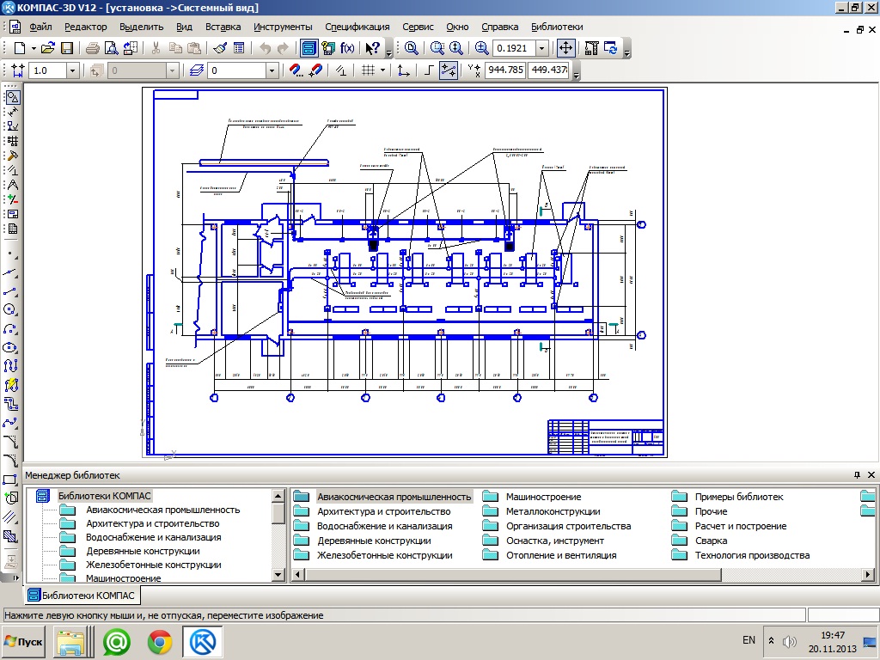Print the drawing

pyautogui.click(x=93, y=48)
